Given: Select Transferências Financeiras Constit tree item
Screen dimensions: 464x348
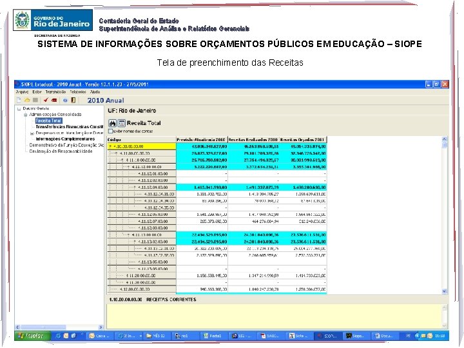Looking at the screenshot, I should [69, 127].
